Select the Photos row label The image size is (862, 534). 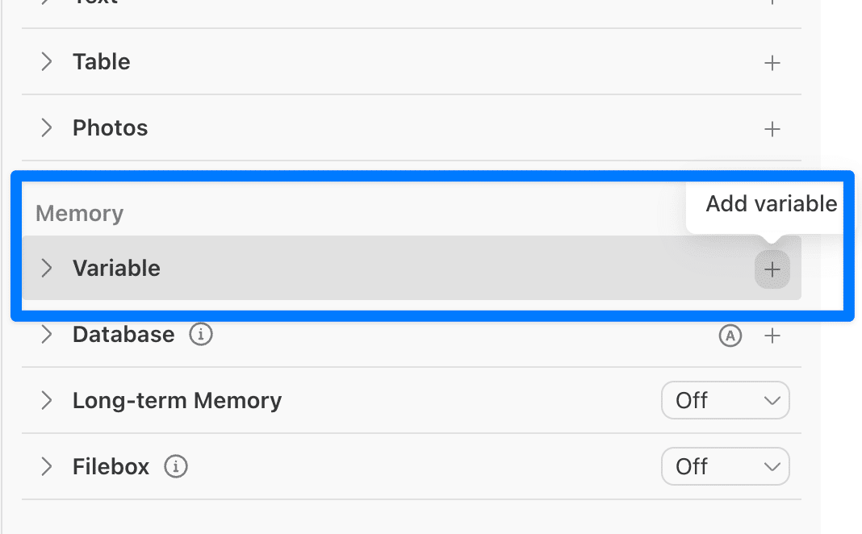pyautogui.click(x=110, y=128)
